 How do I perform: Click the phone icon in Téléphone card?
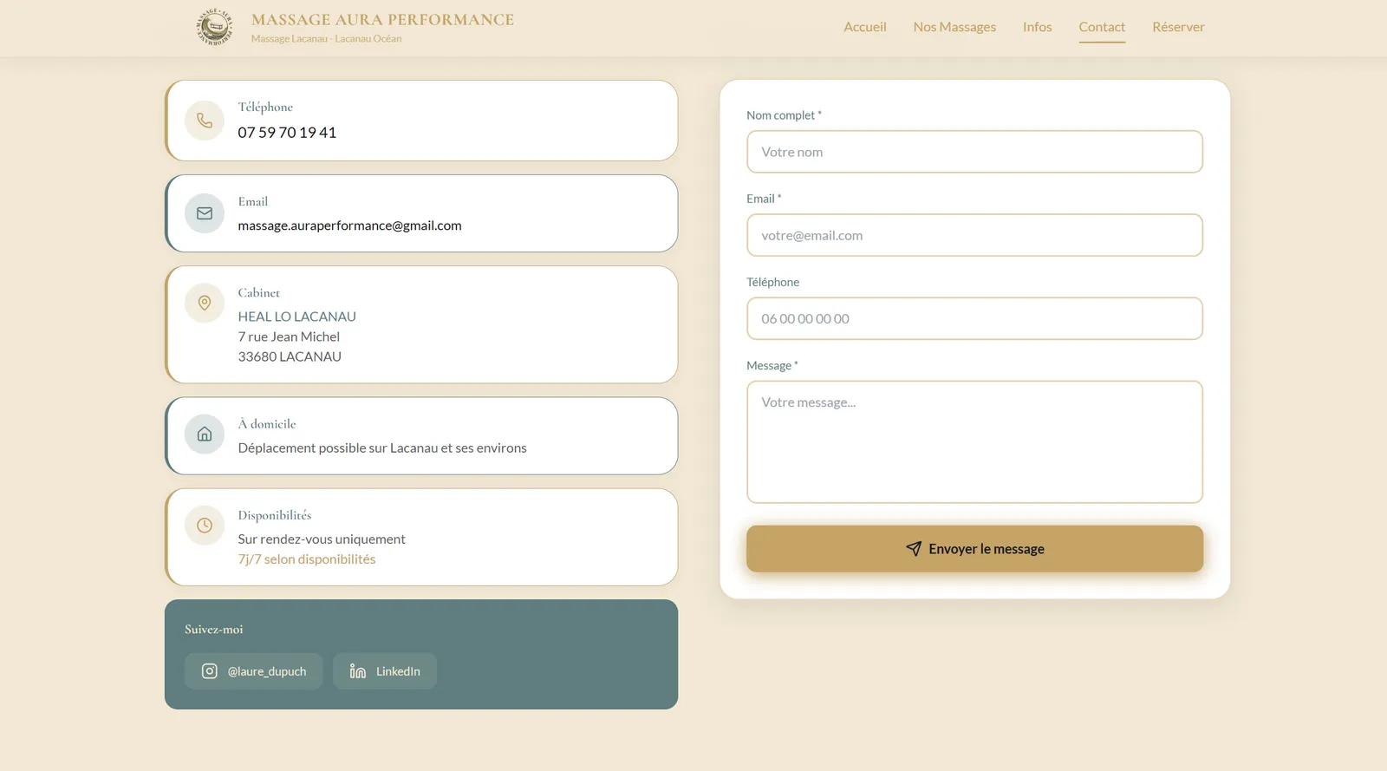click(205, 121)
